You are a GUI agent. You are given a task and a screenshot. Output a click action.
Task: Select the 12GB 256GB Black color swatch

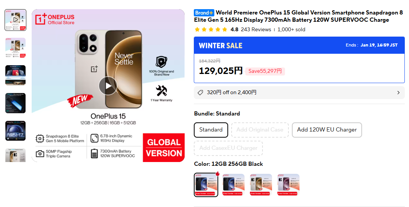point(206,185)
